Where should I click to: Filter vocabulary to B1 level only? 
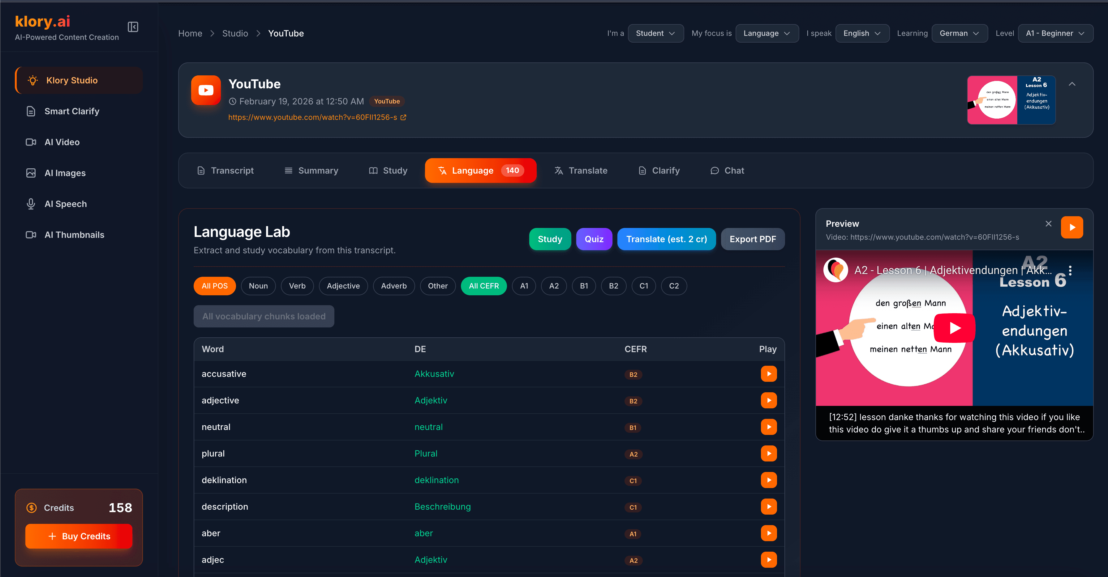(584, 286)
